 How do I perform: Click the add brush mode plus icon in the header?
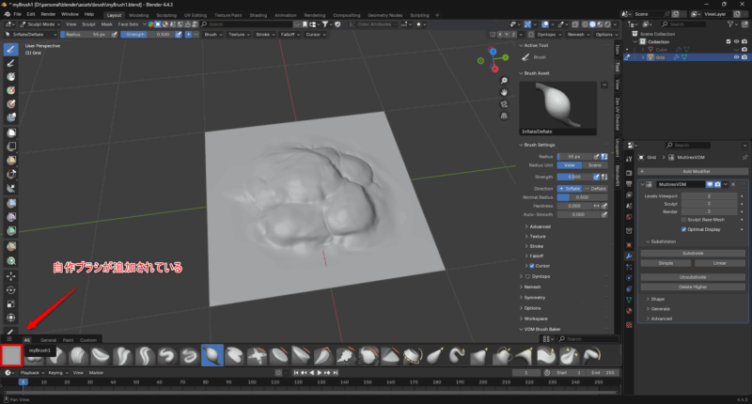click(189, 35)
